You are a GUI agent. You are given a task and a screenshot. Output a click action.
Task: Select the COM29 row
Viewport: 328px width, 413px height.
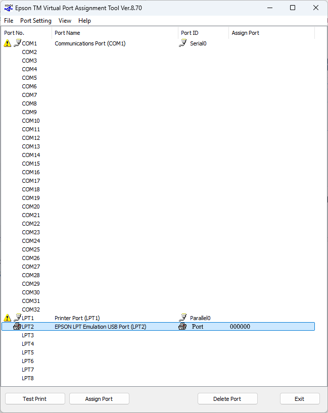(x=31, y=284)
